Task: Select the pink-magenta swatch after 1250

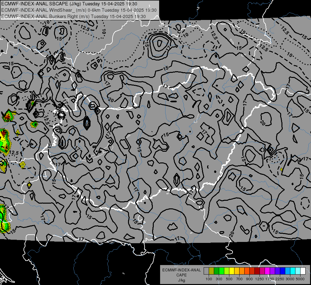Action: [x=262, y=271]
